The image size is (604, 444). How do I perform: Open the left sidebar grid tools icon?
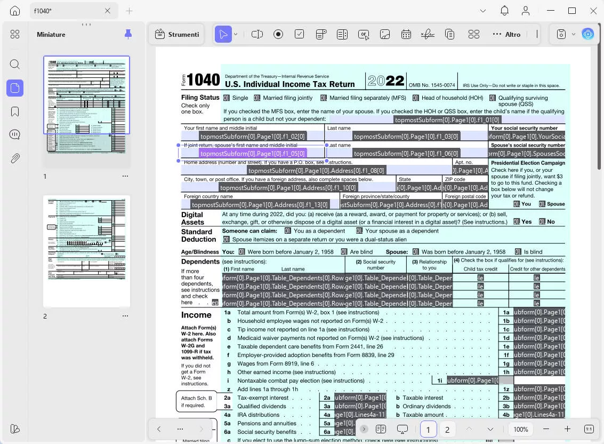14,34
